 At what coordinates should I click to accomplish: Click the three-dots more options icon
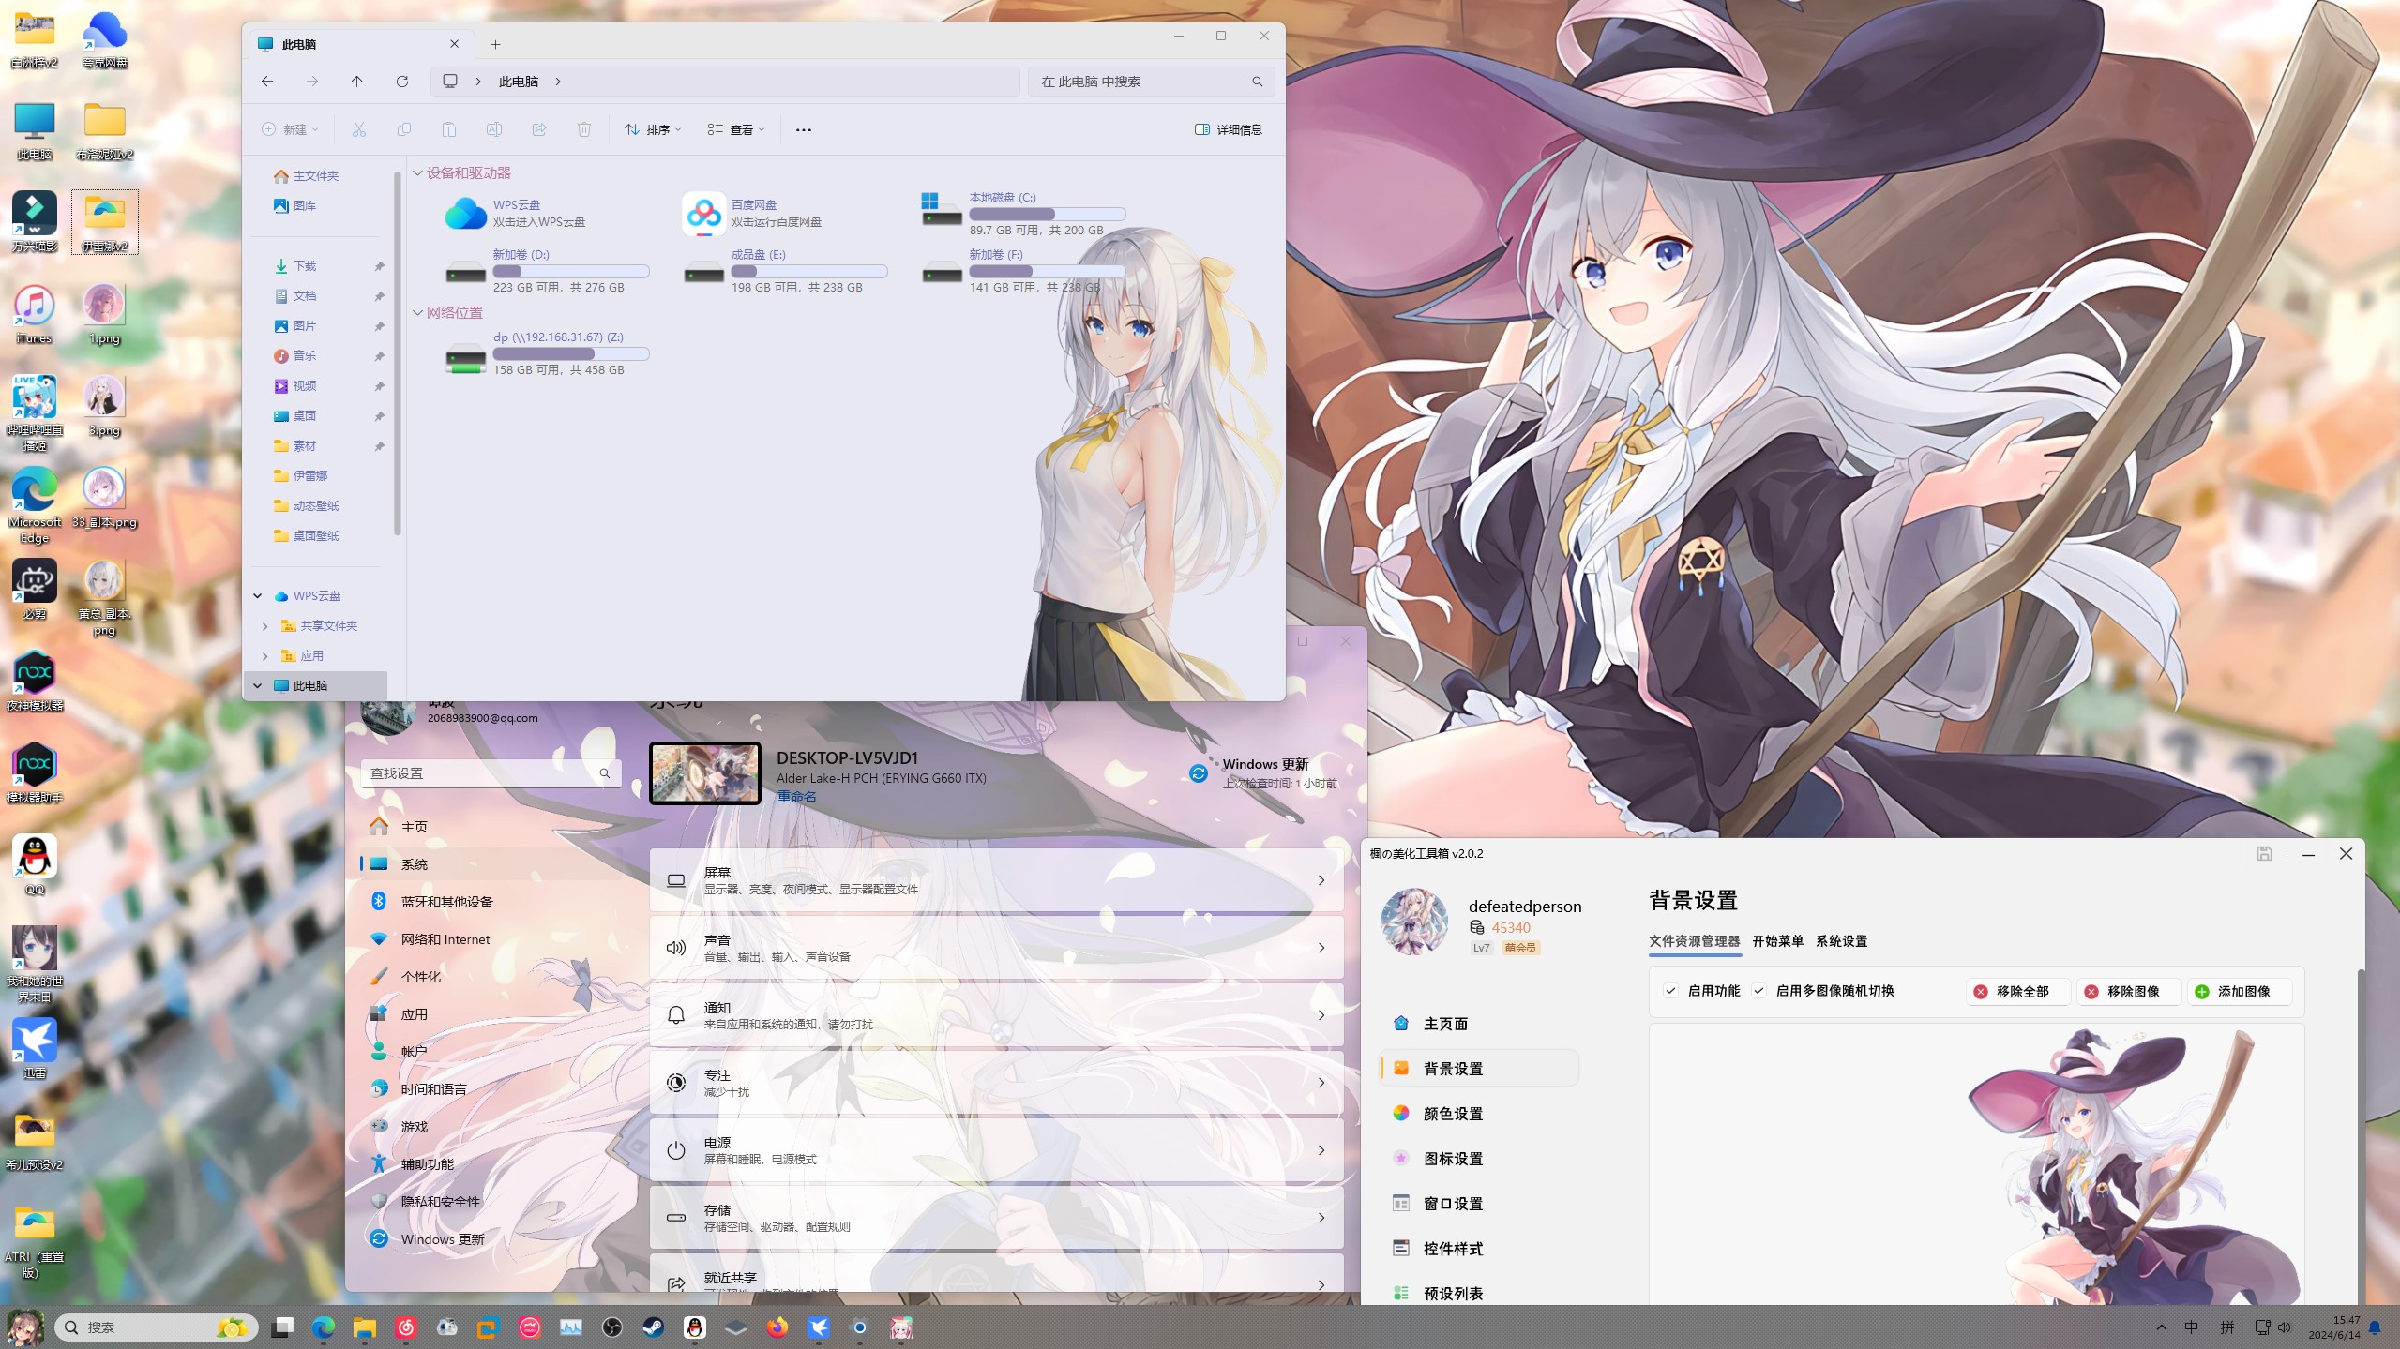pos(804,129)
